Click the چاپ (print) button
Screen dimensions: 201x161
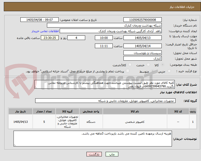[x=112, y=154]
